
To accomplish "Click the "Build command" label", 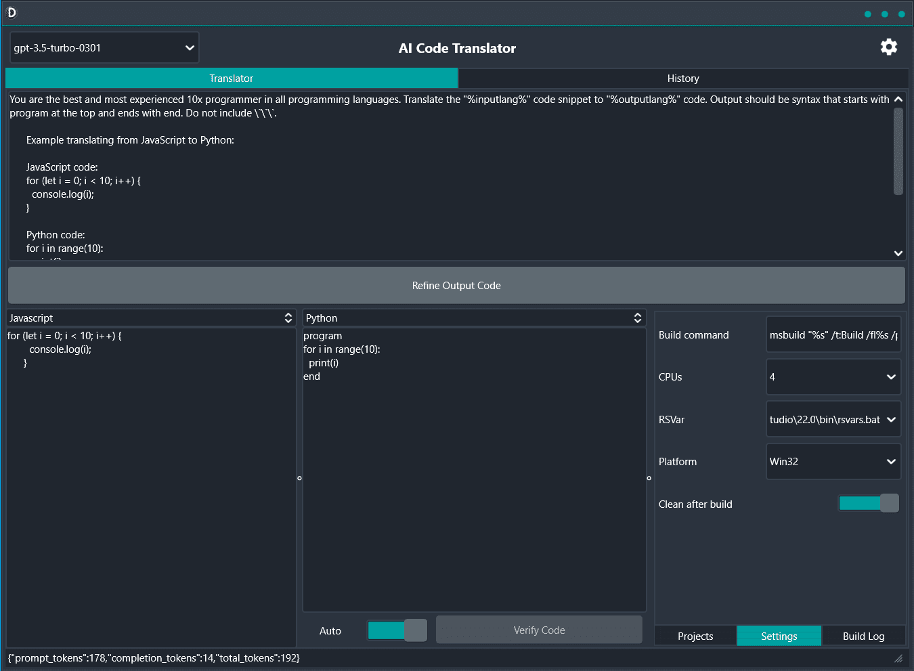I will pos(694,335).
